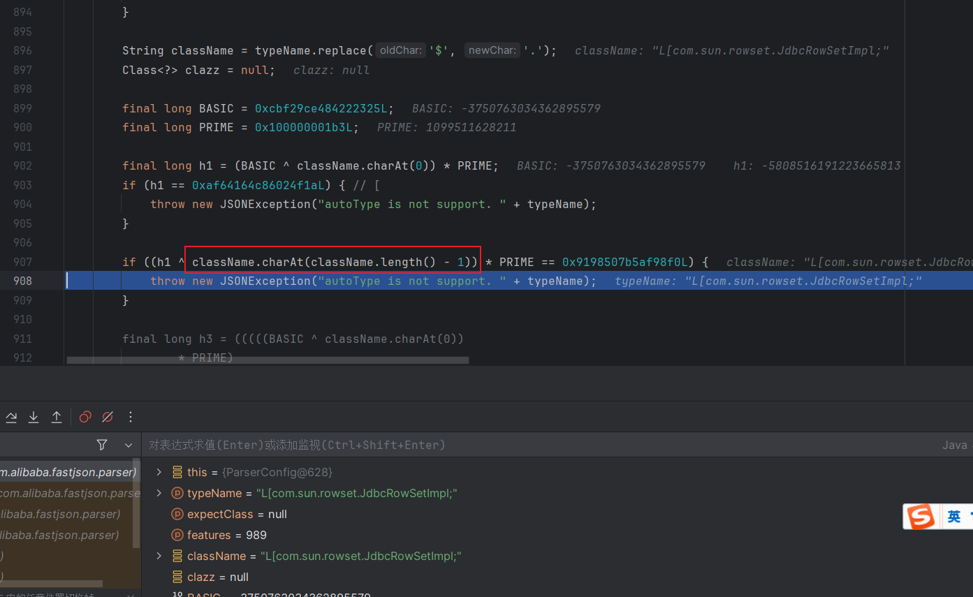Expand the 'this' variable node
The height and width of the screenshot is (597, 973).
(x=159, y=472)
